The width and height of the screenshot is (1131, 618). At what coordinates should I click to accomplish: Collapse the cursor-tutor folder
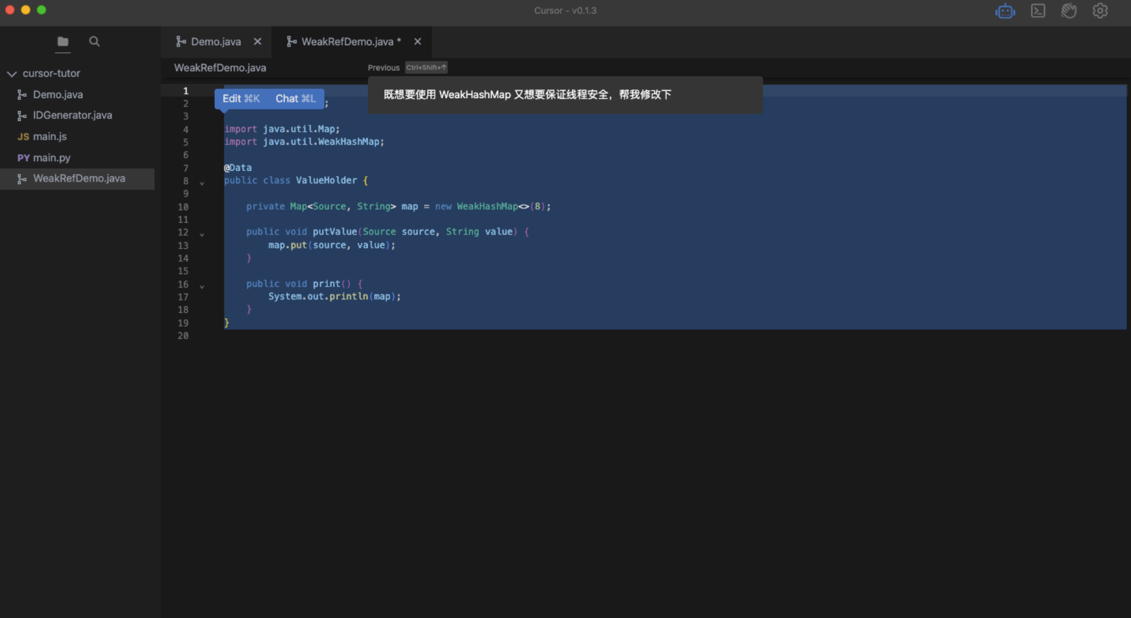11,74
